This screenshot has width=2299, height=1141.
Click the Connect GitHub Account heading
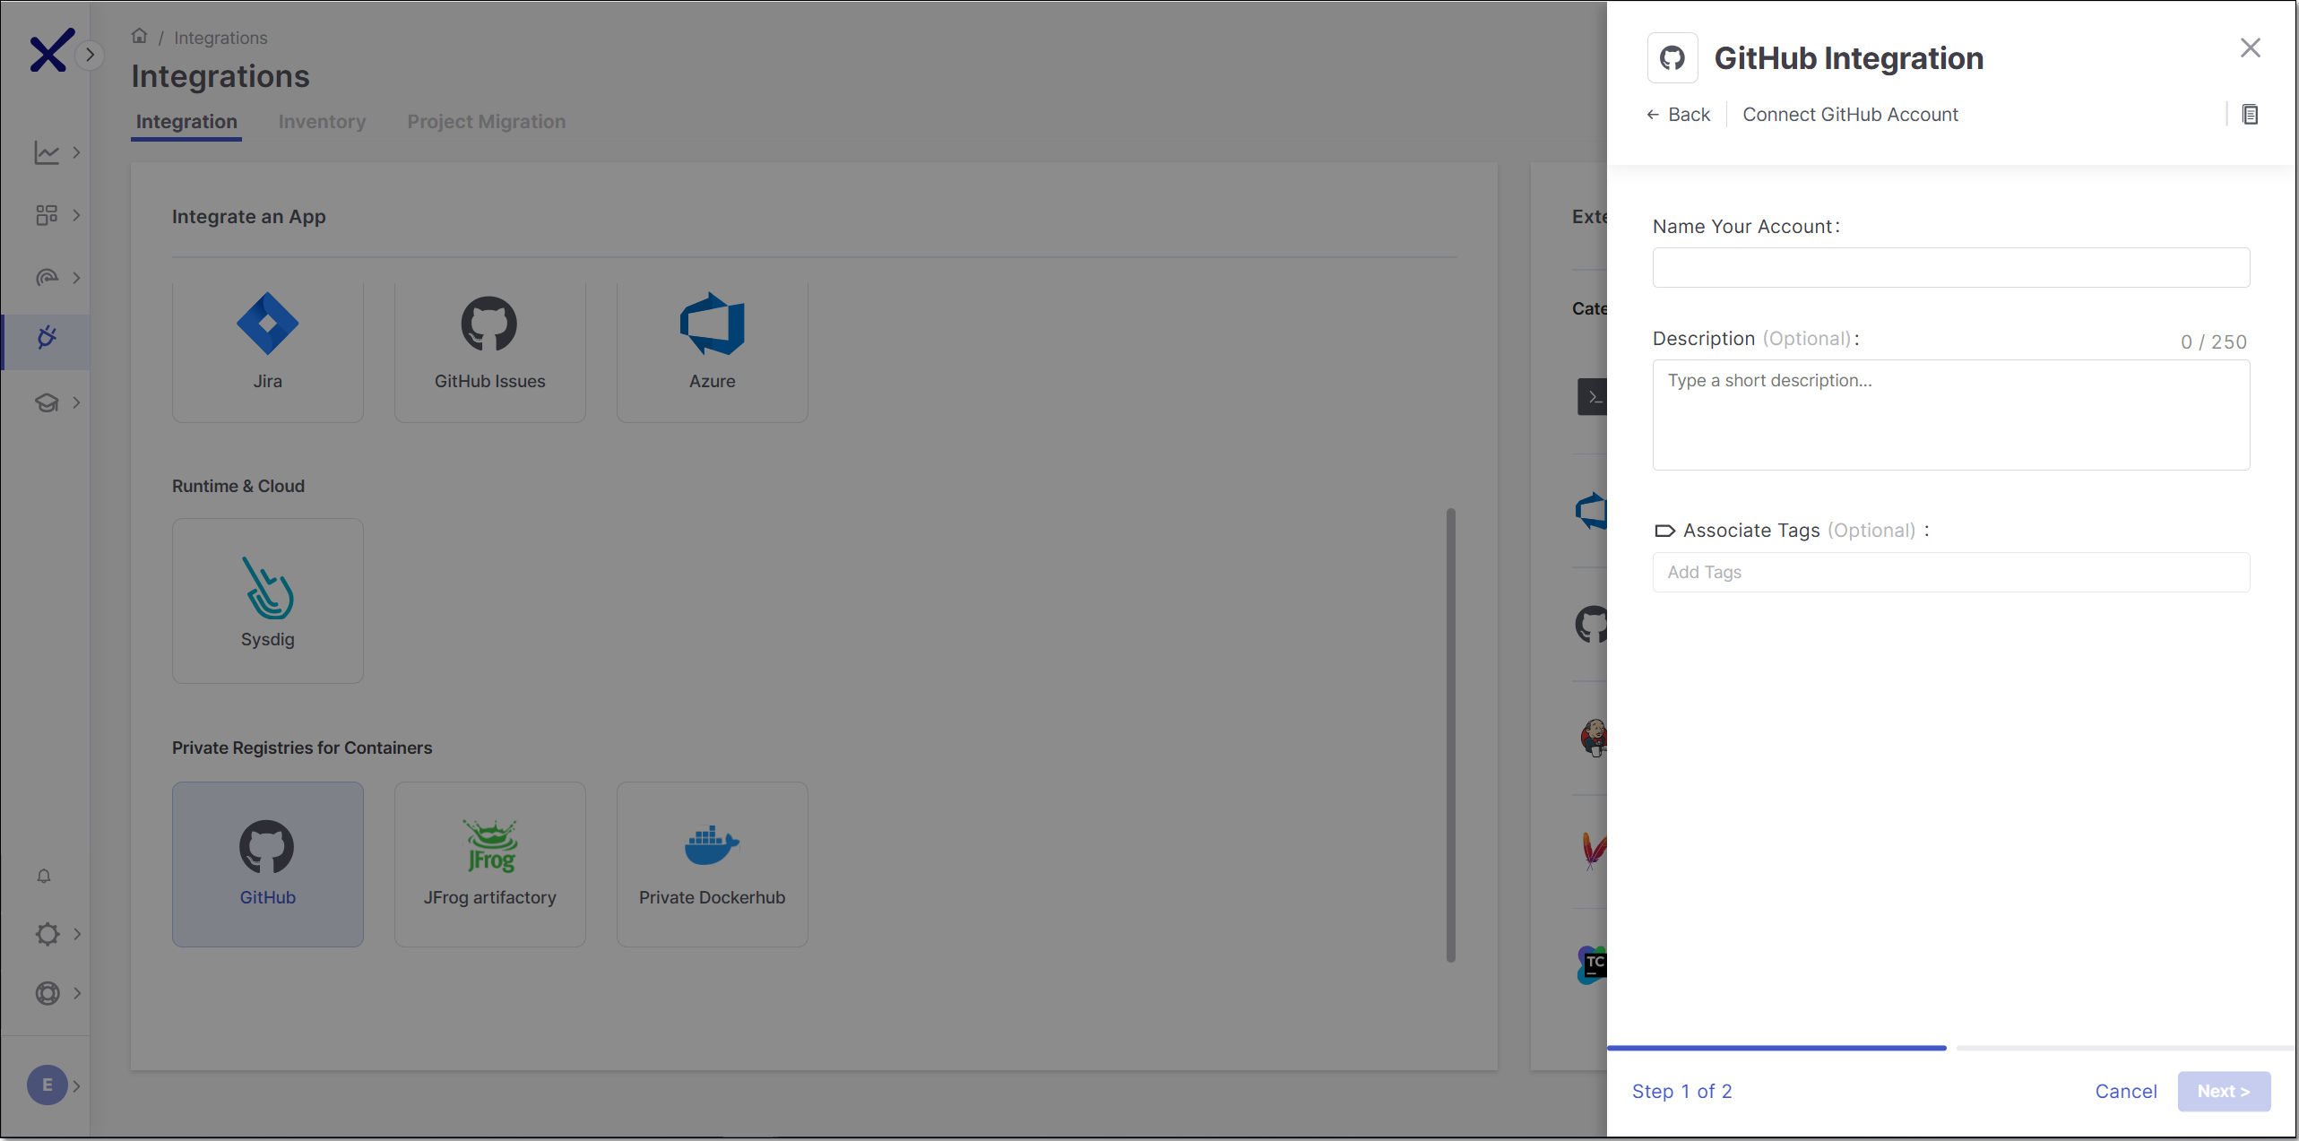1850,115
